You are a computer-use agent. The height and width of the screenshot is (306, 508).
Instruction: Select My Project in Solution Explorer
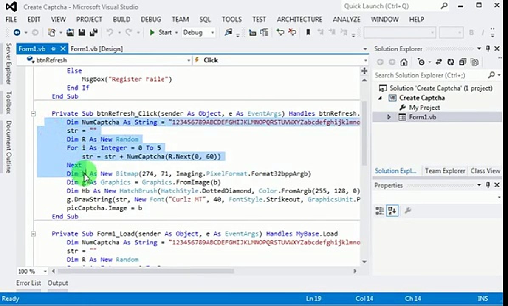pyautogui.click(x=424, y=107)
